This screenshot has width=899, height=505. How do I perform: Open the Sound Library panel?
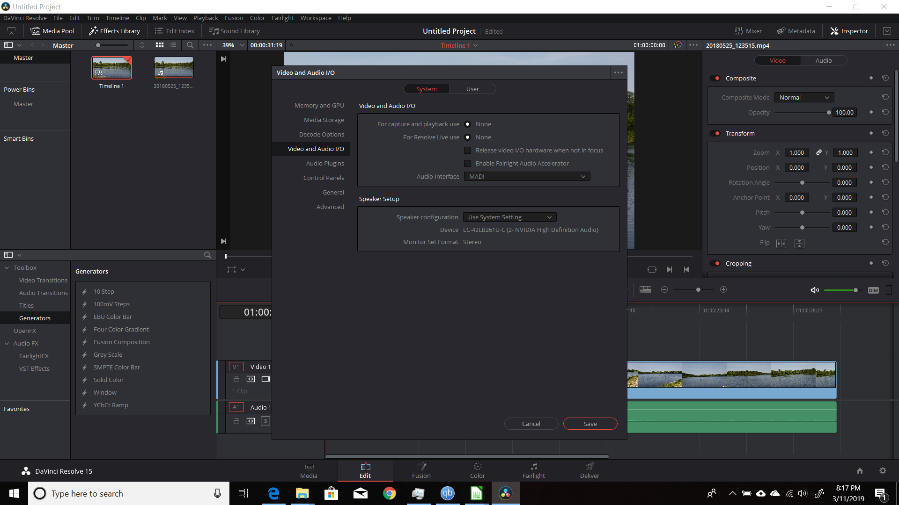234,31
